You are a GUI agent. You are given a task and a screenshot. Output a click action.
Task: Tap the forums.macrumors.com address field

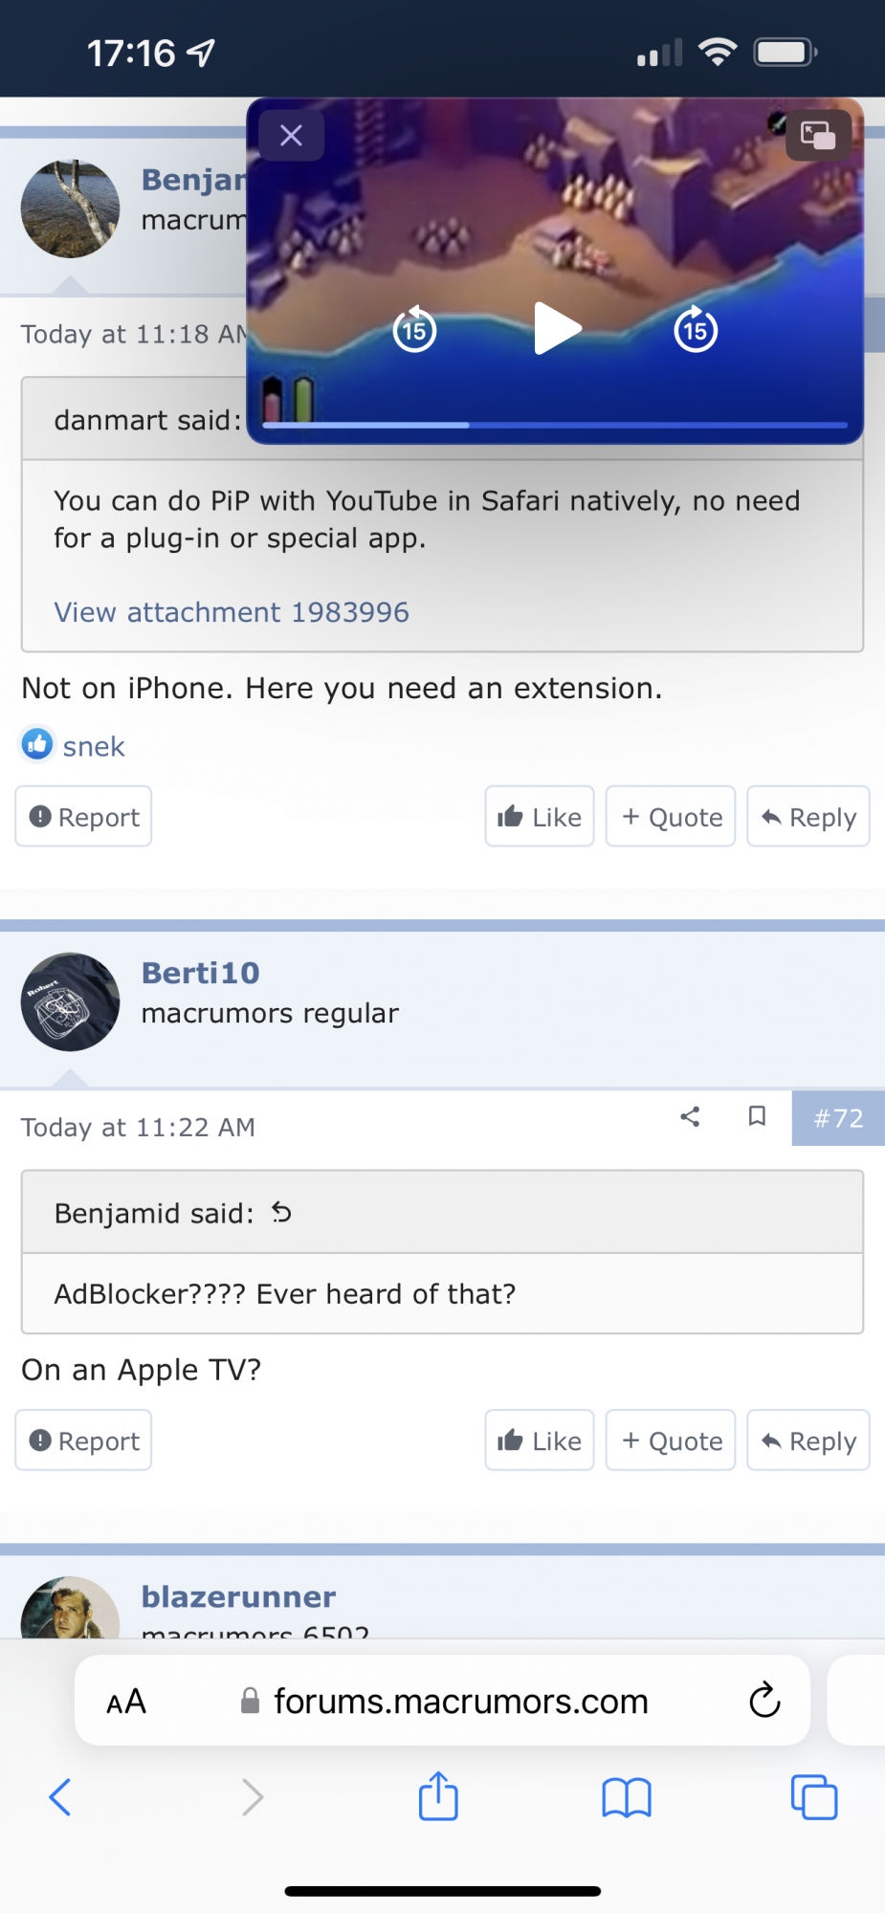click(459, 1702)
